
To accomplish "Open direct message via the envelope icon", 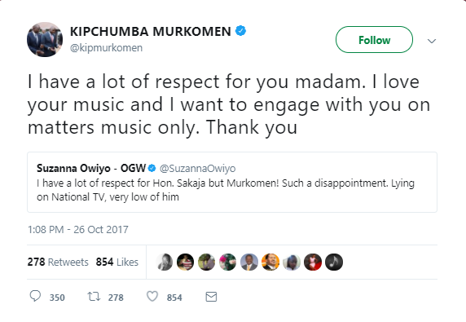I will [211, 297].
